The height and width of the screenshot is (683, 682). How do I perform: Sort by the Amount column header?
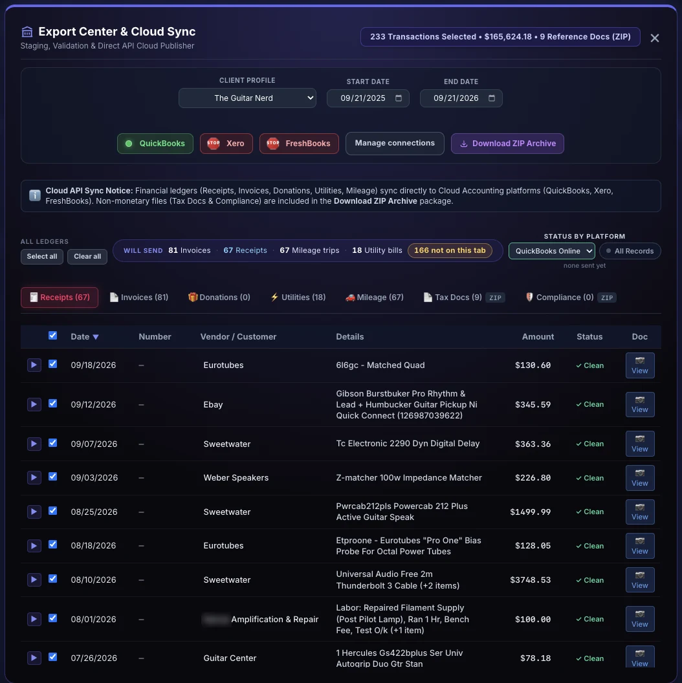coord(538,337)
